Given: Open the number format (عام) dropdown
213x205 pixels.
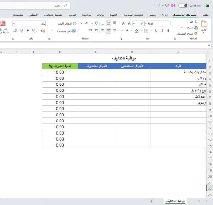Looking at the screenshot, I should coord(14,23).
